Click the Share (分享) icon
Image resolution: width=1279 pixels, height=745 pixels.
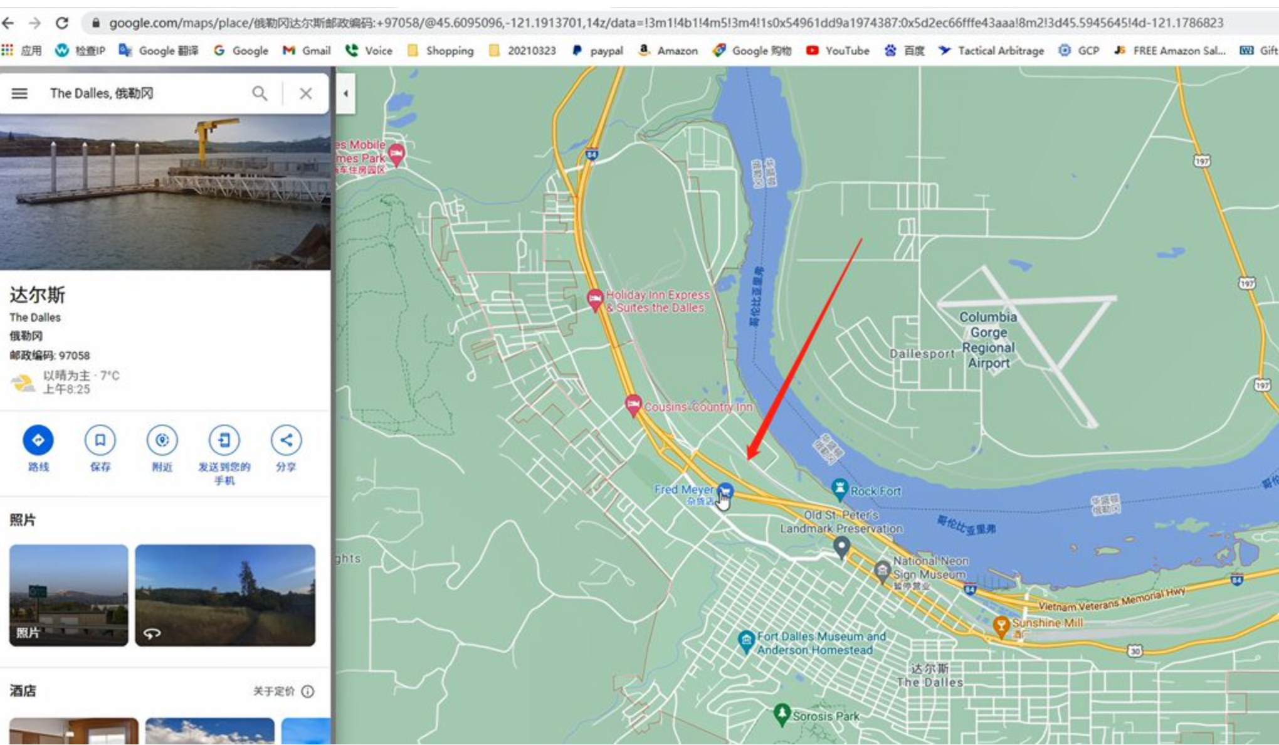(x=286, y=440)
